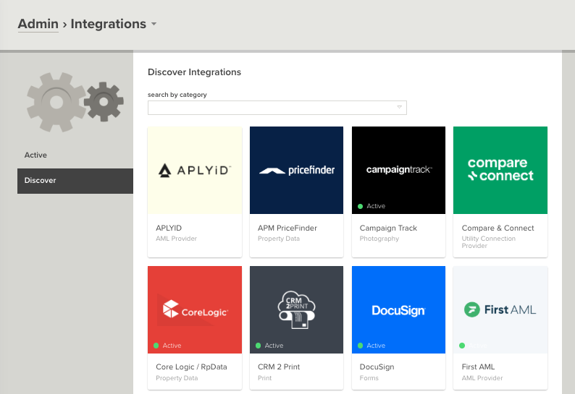Image resolution: width=575 pixels, height=394 pixels.
Task: Click the Integrations breadcrumb title
Action: (x=108, y=24)
